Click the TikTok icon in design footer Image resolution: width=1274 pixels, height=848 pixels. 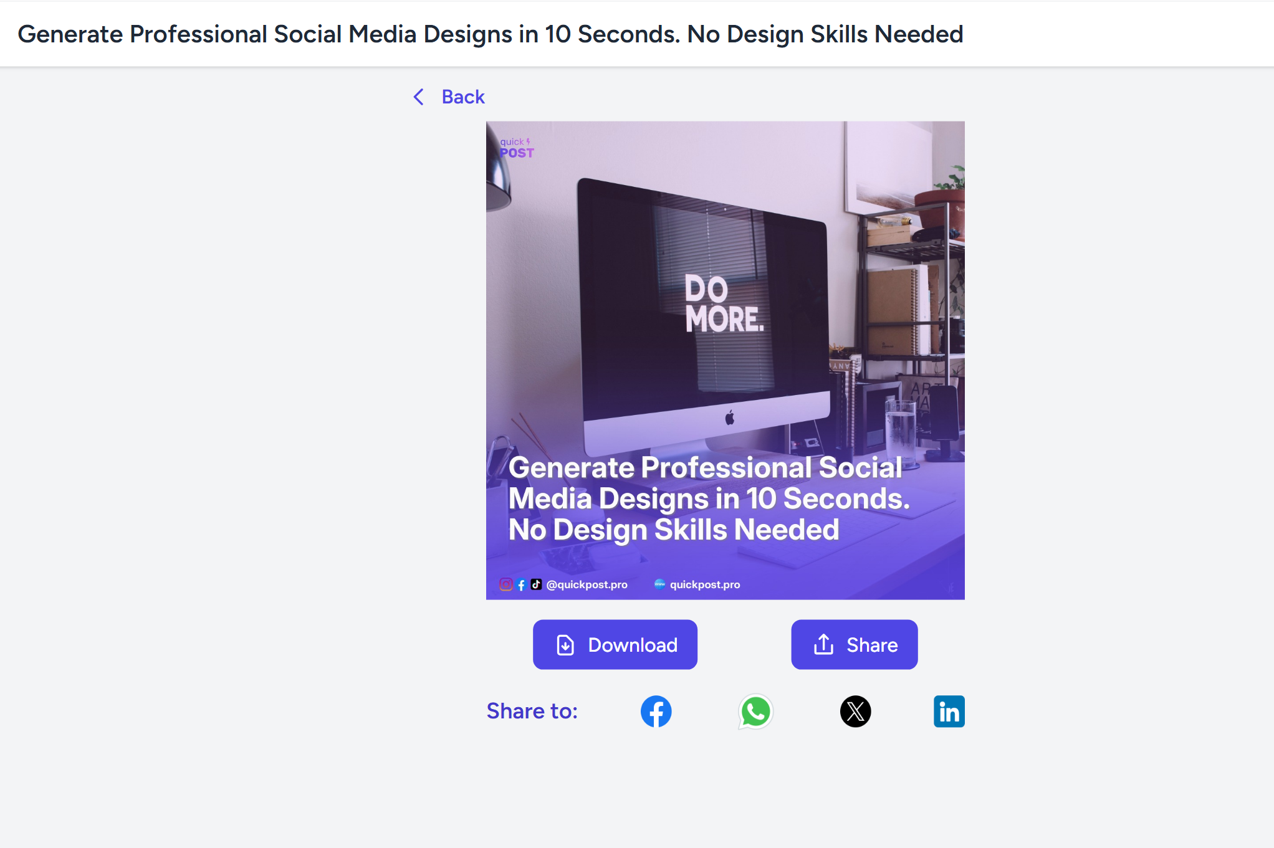(536, 584)
